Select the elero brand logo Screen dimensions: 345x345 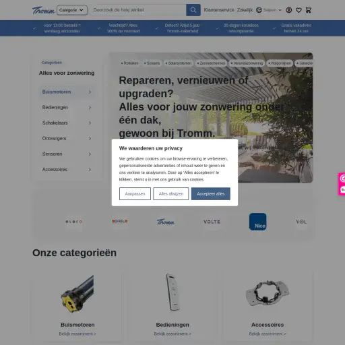coord(73,222)
